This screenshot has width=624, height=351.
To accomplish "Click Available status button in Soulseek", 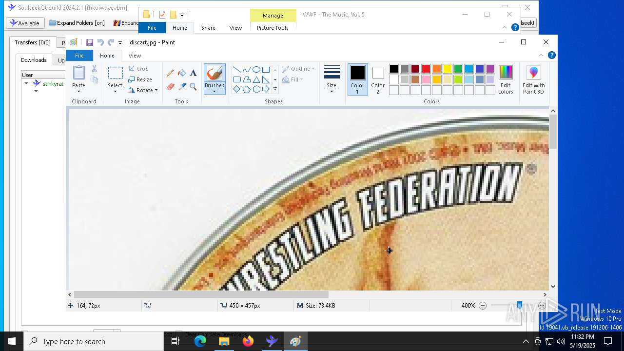I will click(25, 23).
